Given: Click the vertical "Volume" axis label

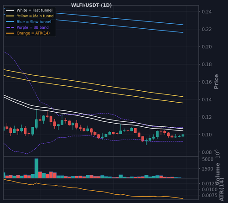Looking at the screenshot, I should [218, 174].
